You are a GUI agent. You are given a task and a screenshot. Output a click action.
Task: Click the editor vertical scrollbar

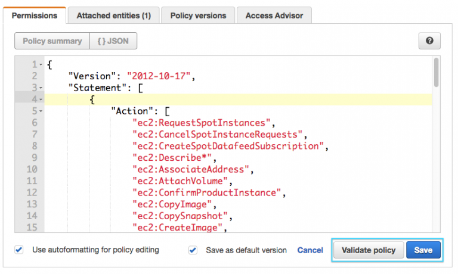tap(437, 73)
